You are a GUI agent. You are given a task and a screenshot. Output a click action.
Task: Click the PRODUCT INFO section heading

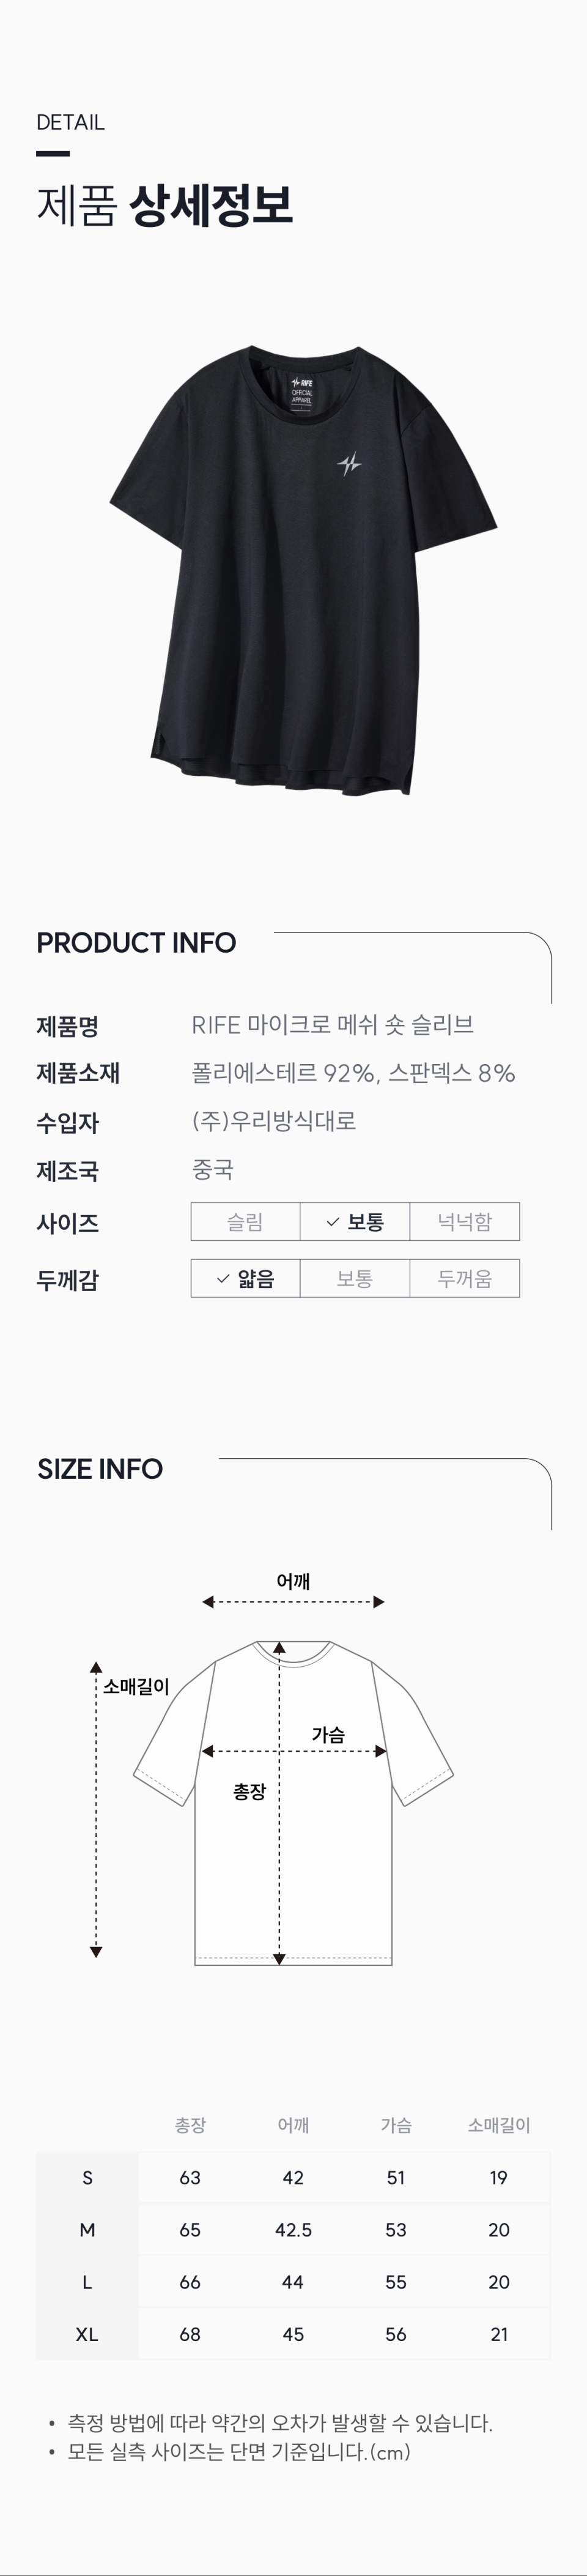click(x=136, y=943)
